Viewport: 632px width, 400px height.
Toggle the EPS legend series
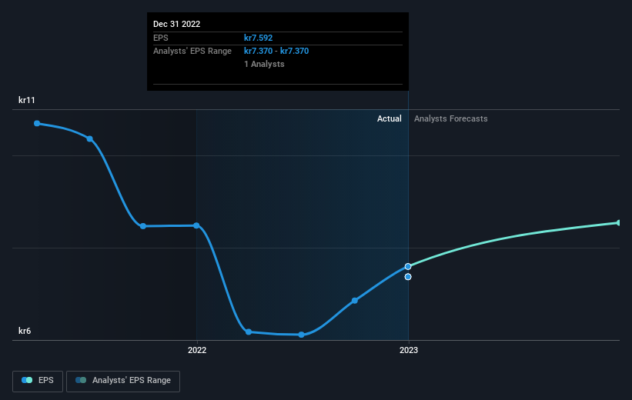[x=38, y=381]
